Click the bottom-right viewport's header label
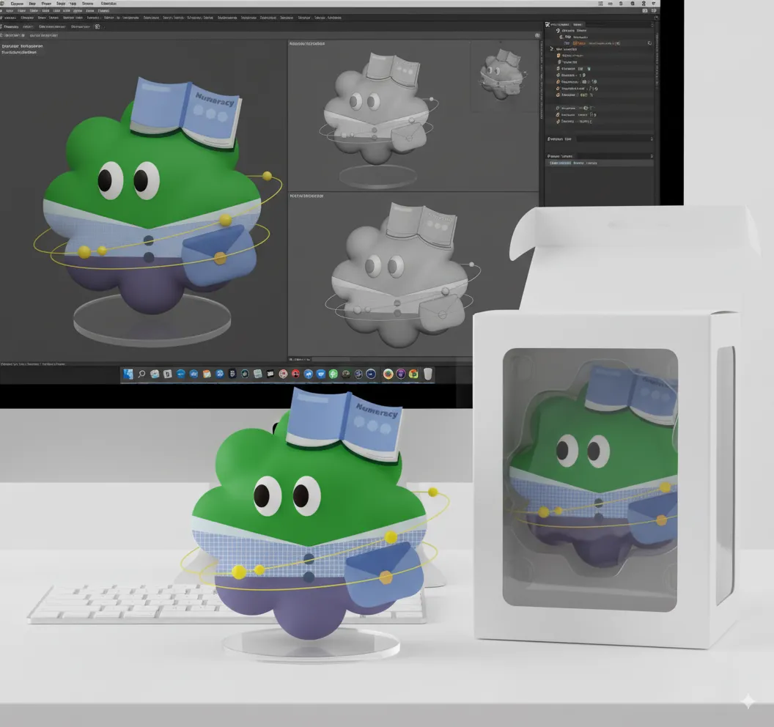 click(307, 196)
